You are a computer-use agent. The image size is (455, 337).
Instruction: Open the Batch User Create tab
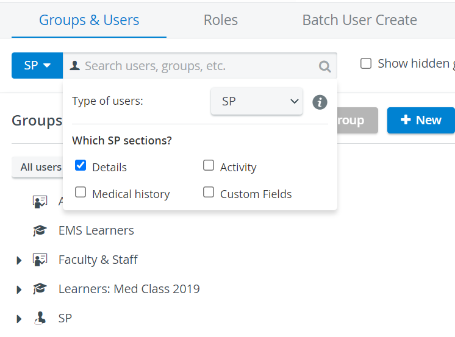tap(359, 20)
